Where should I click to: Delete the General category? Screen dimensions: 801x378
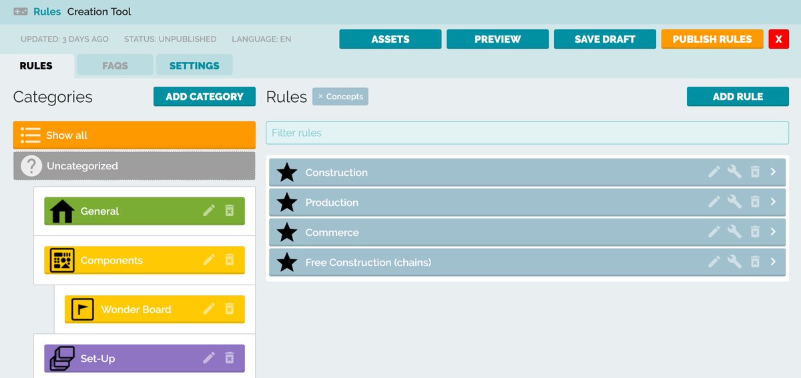(x=229, y=211)
